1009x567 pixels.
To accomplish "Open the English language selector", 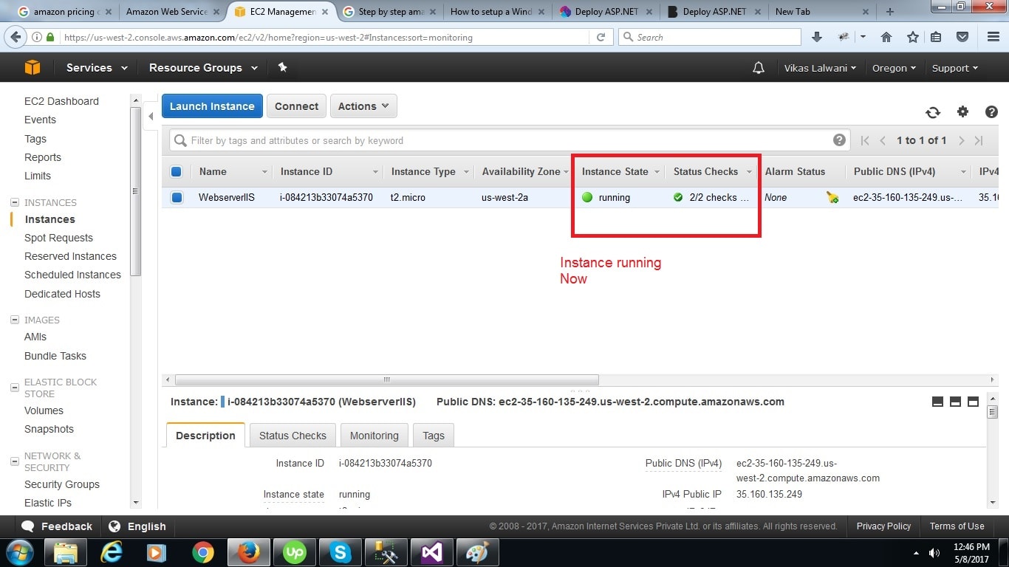I will [x=137, y=526].
